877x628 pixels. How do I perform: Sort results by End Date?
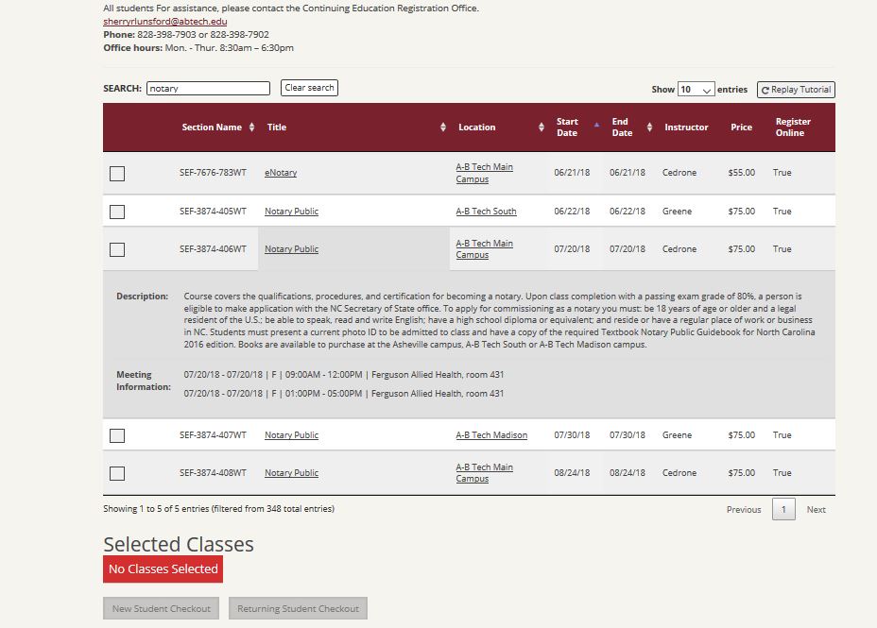coord(648,126)
